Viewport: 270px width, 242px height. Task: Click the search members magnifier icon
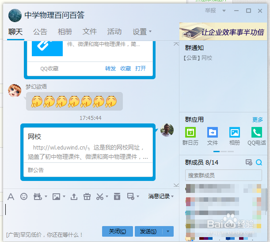pyautogui.click(x=259, y=162)
